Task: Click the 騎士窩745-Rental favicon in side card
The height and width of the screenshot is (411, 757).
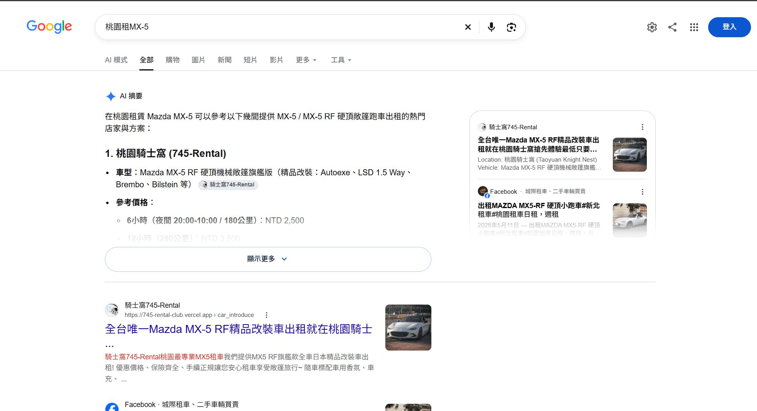Action: point(482,127)
